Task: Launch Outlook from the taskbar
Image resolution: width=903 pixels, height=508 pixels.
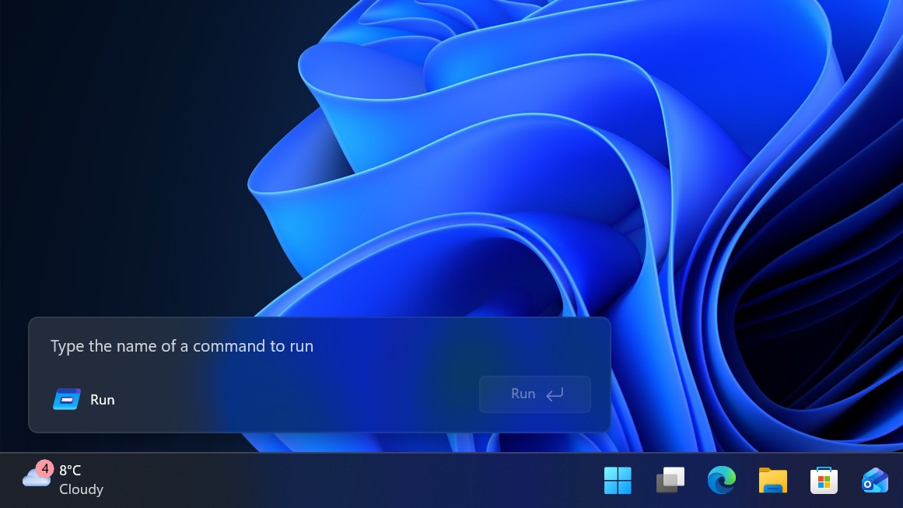Action: click(x=874, y=480)
